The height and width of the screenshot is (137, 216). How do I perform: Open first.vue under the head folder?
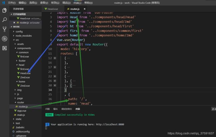coord(25,69)
